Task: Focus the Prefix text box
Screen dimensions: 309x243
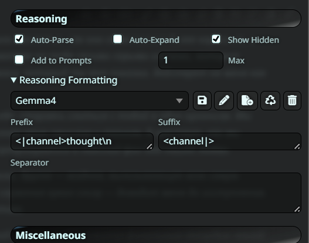Action: [82, 141]
